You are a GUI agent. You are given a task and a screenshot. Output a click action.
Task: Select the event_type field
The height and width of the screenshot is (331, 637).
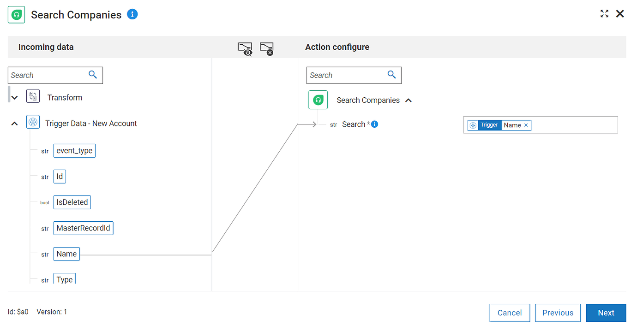(x=74, y=151)
